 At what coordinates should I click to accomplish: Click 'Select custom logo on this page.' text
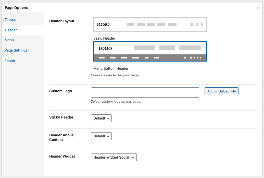[x=116, y=101]
